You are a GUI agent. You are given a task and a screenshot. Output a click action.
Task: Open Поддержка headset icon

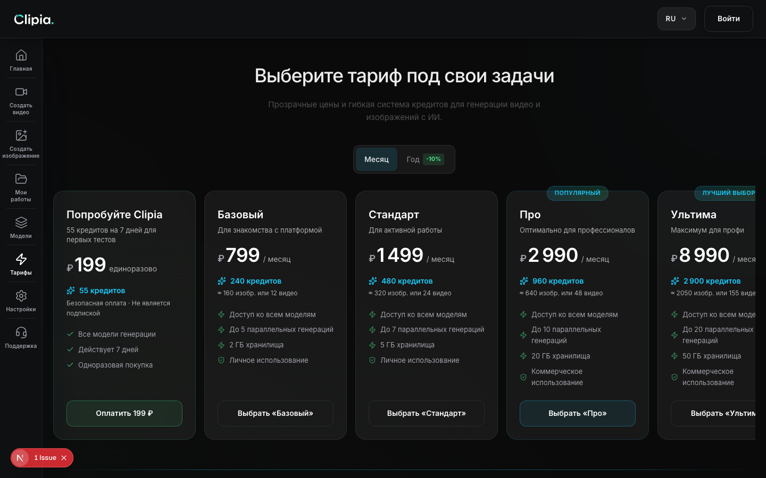[x=21, y=332]
